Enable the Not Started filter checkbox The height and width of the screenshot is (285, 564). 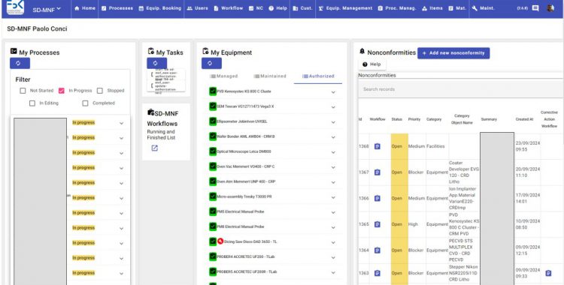point(23,91)
